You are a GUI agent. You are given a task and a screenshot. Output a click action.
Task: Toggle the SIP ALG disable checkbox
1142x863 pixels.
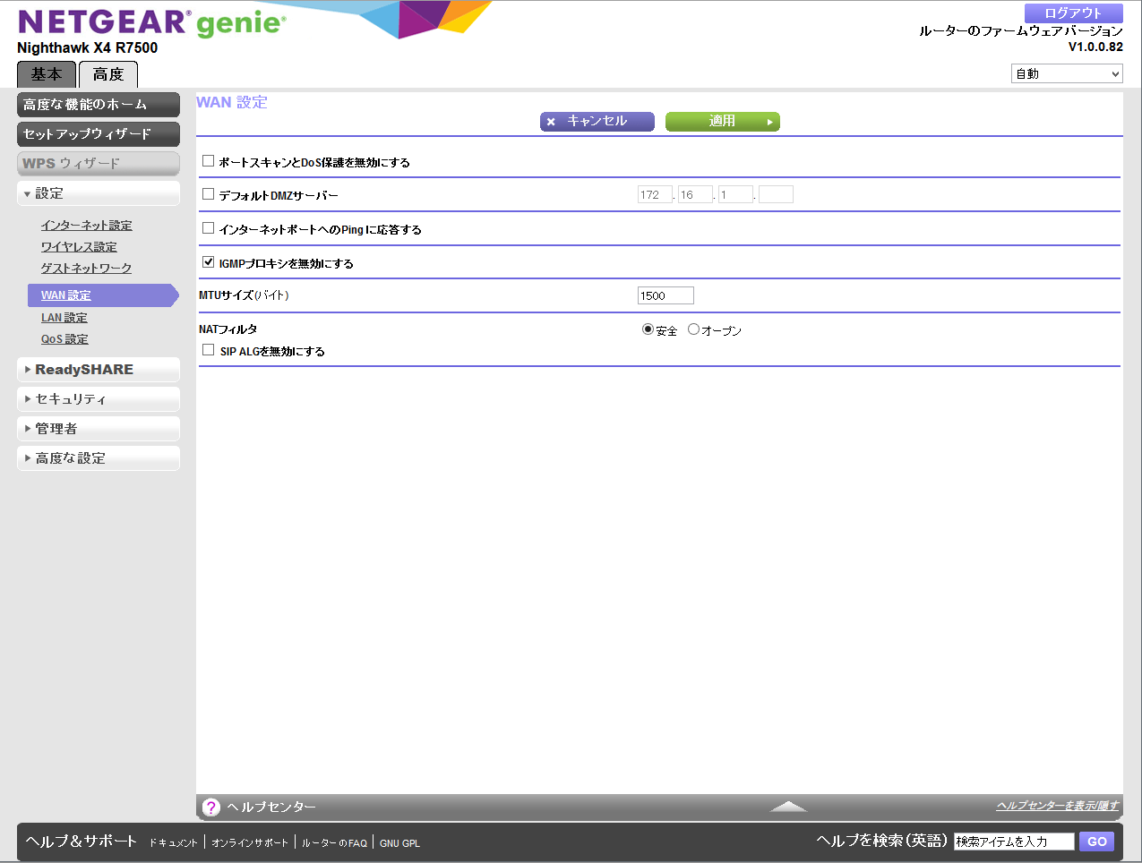[x=209, y=350]
